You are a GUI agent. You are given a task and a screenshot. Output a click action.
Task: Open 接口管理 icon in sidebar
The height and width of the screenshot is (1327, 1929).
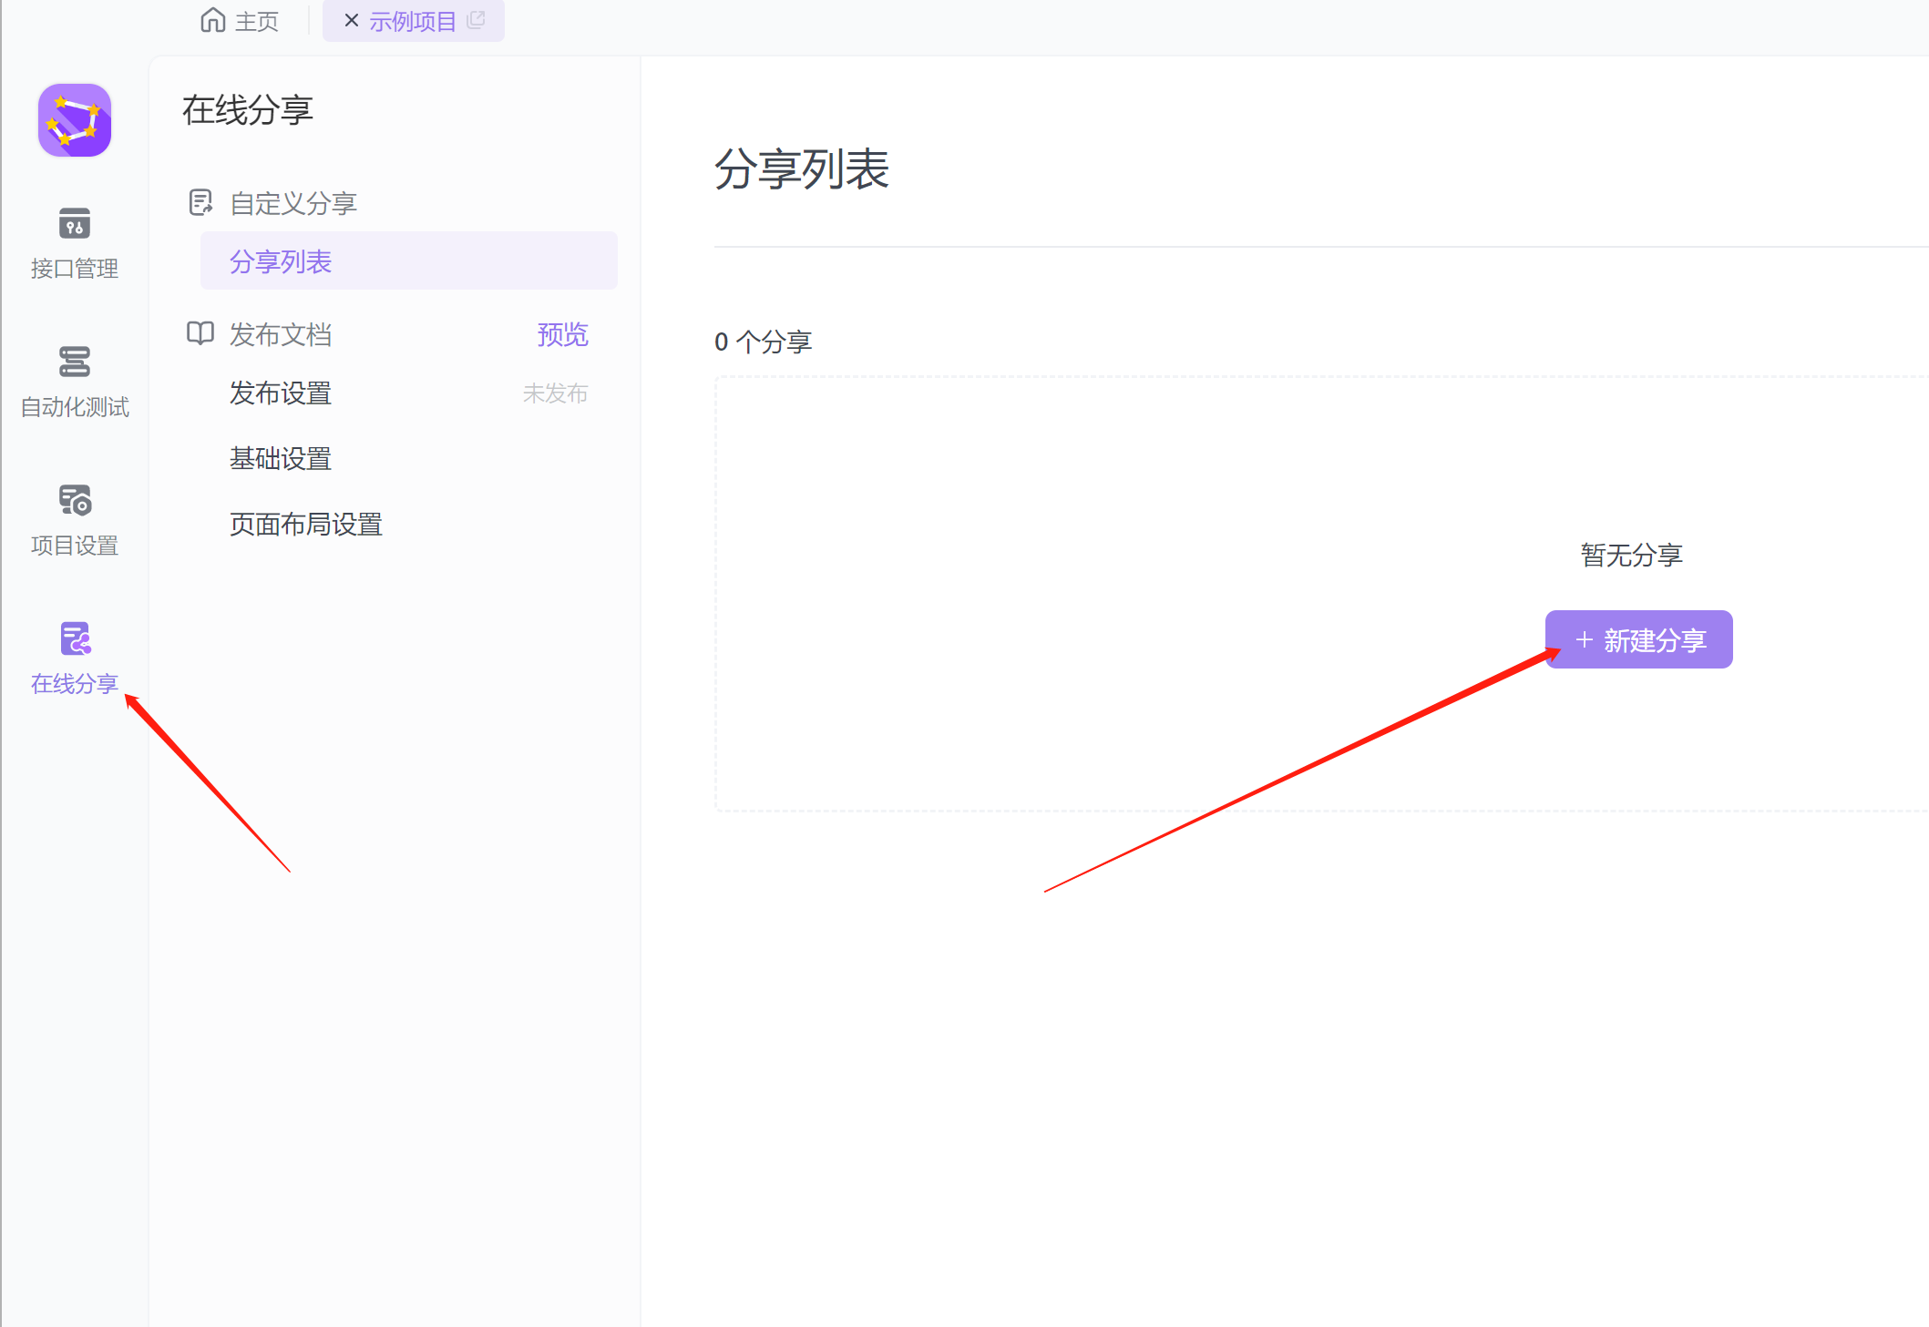75,223
